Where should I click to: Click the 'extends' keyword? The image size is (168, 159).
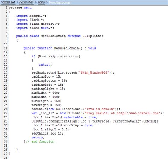point(74,36)
